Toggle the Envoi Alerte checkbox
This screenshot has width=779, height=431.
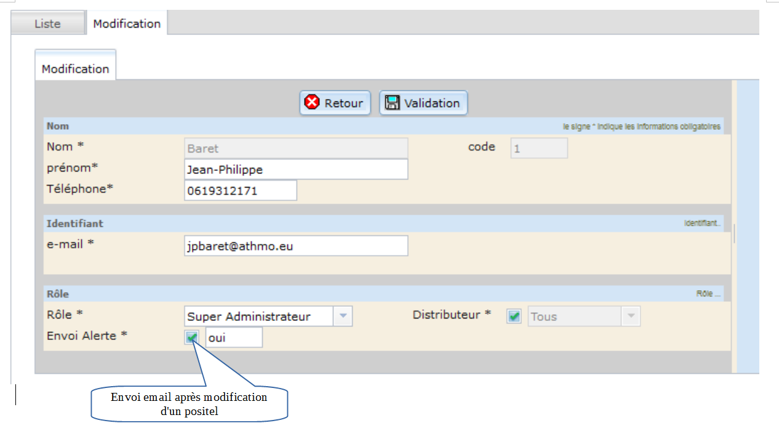pyautogui.click(x=192, y=337)
